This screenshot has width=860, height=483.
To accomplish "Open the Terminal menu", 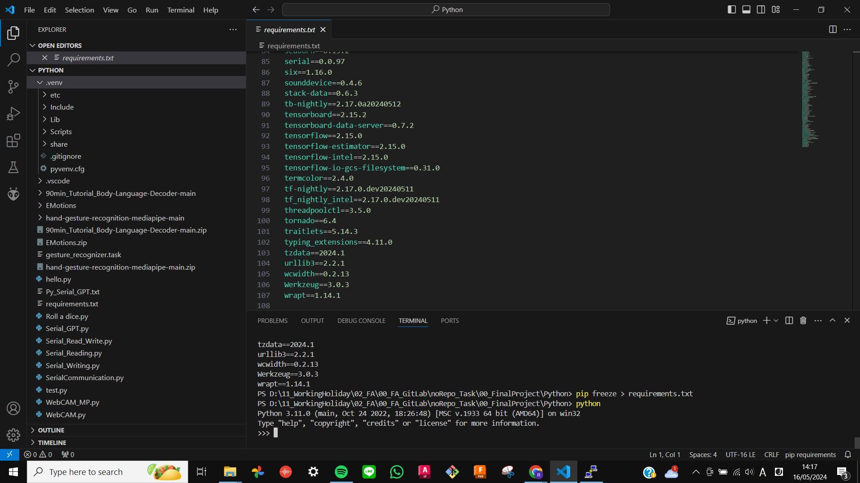I will (x=181, y=10).
